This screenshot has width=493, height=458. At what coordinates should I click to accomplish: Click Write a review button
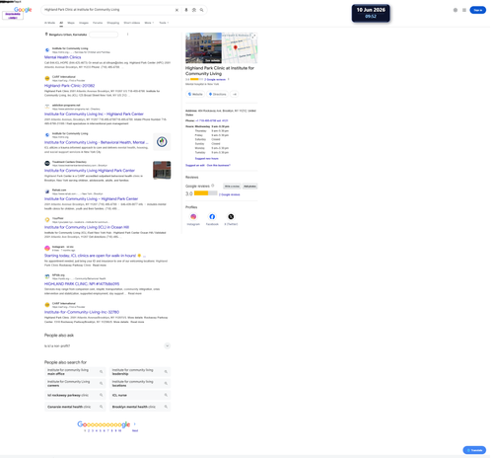point(232,187)
